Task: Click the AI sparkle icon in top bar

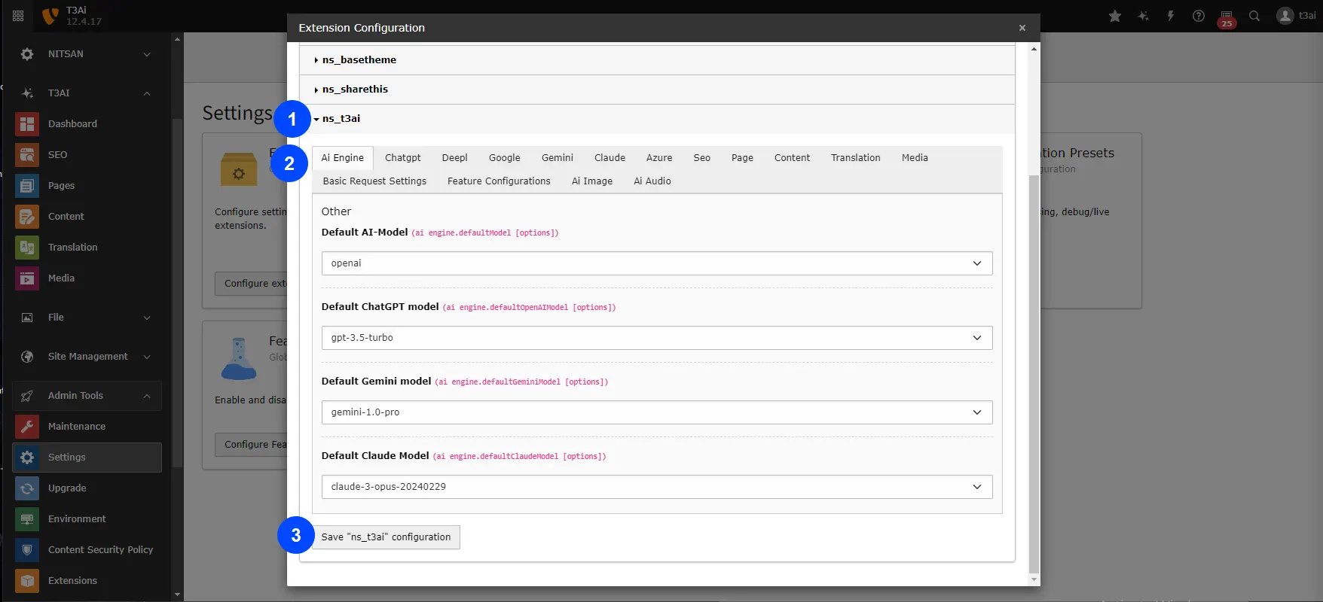Action: (x=1143, y=16)
